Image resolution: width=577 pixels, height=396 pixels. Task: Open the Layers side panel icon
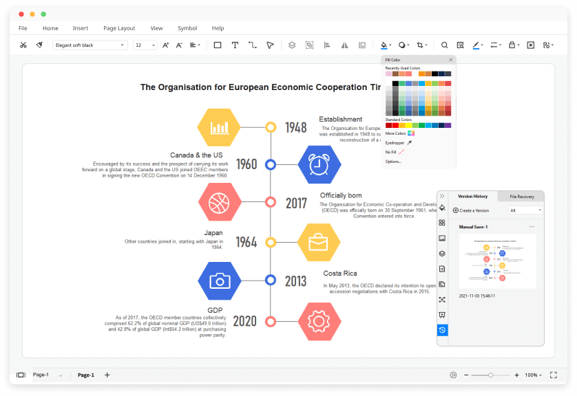point(442,254)
